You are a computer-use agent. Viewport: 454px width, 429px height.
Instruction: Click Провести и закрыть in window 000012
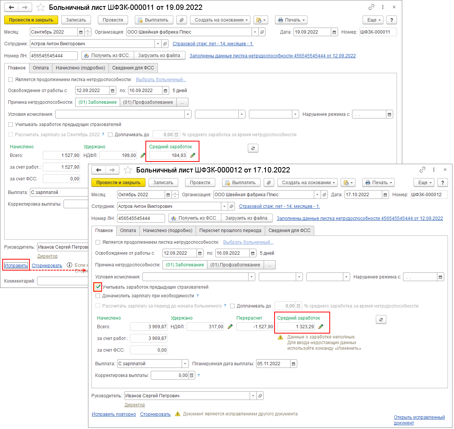118,183
